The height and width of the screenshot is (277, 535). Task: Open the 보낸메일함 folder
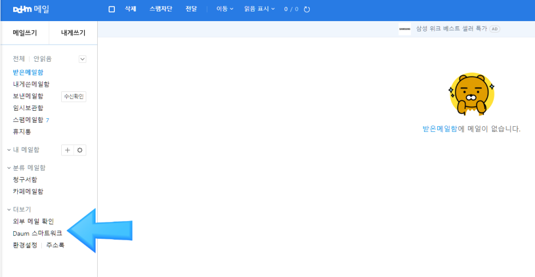(x=28, y=96)
